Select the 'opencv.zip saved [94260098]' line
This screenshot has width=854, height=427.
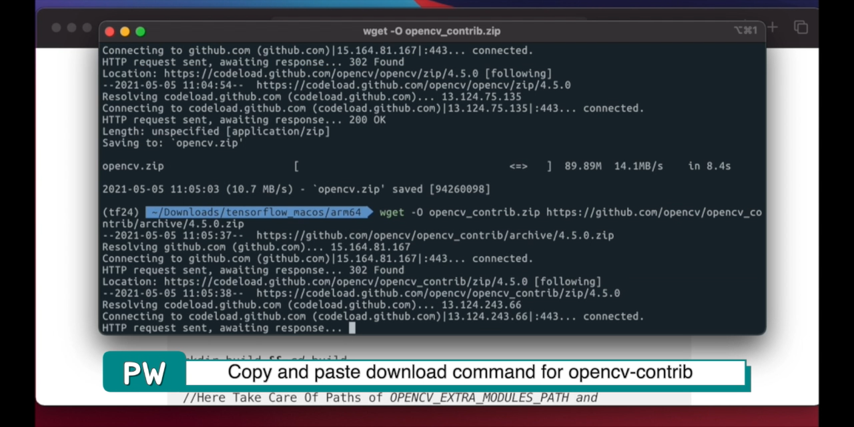click(296, 189)
